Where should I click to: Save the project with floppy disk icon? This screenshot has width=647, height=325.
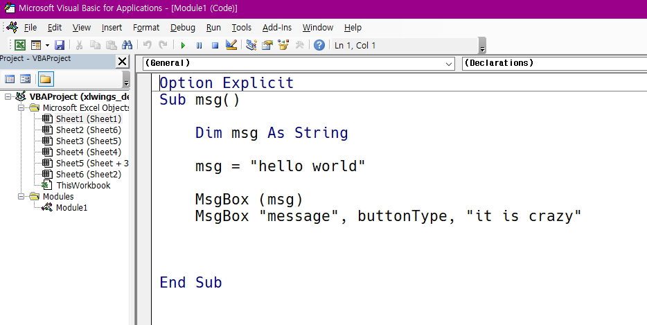(x=60, y=46)
